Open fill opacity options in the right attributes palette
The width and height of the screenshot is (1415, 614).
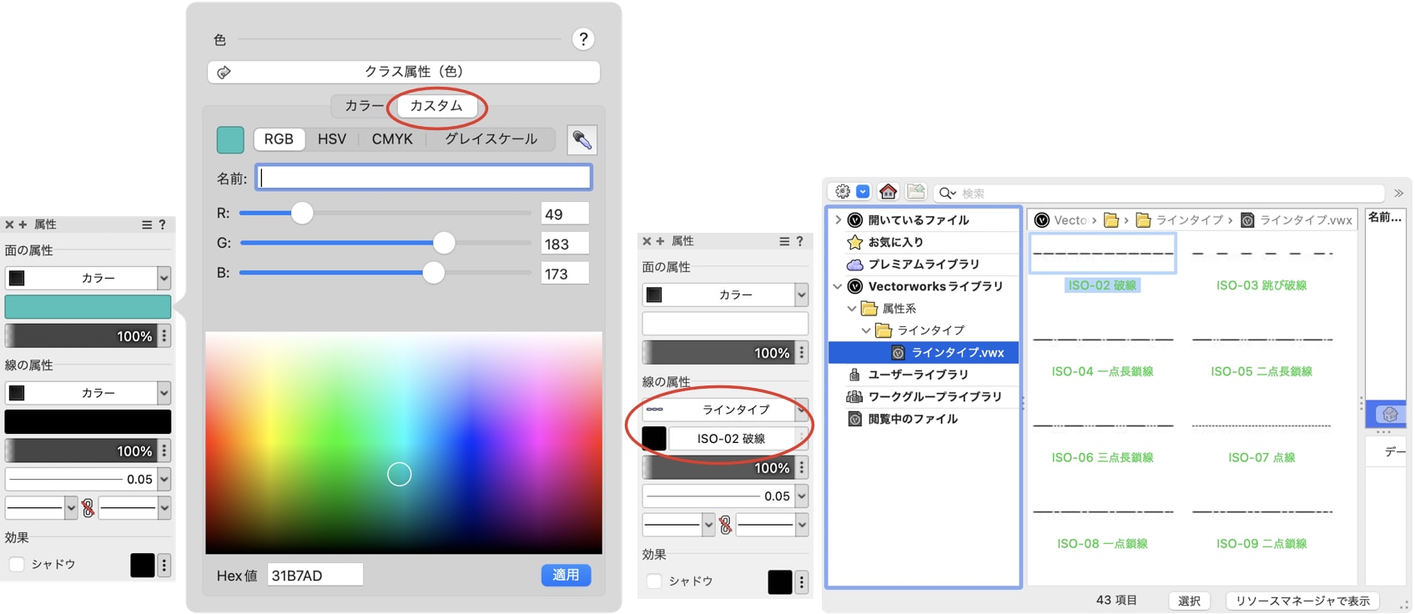tap(802, 353)
